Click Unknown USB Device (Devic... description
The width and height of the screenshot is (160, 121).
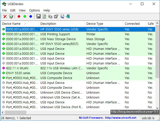tap(61, 92)
